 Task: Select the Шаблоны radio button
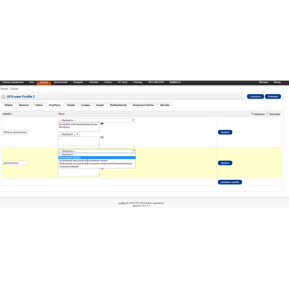[253, 114]
